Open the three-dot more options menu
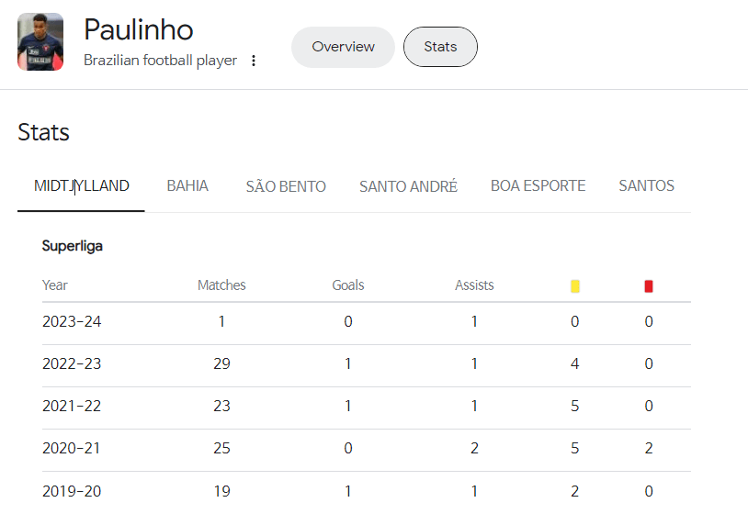The image size is (748, 525). pos(254,61)
